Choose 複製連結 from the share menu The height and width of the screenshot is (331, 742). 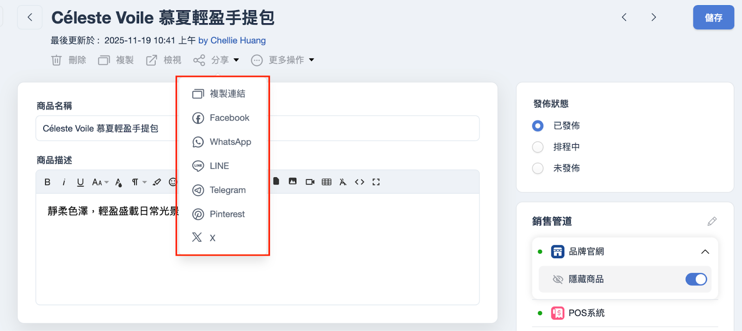(x=227, y=94)
